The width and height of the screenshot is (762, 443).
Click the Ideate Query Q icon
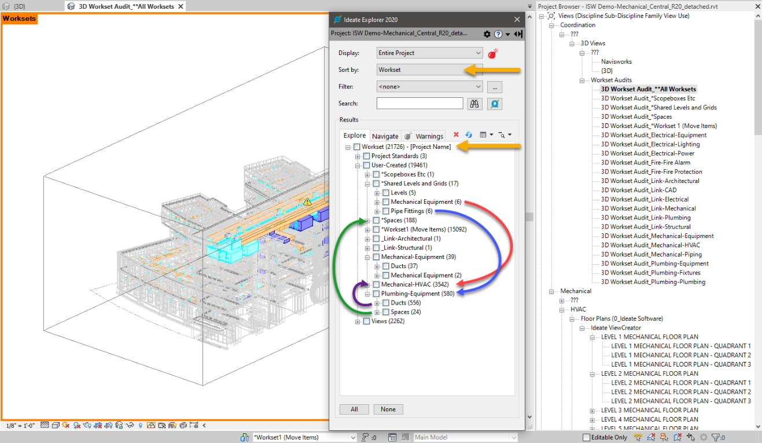494,104
